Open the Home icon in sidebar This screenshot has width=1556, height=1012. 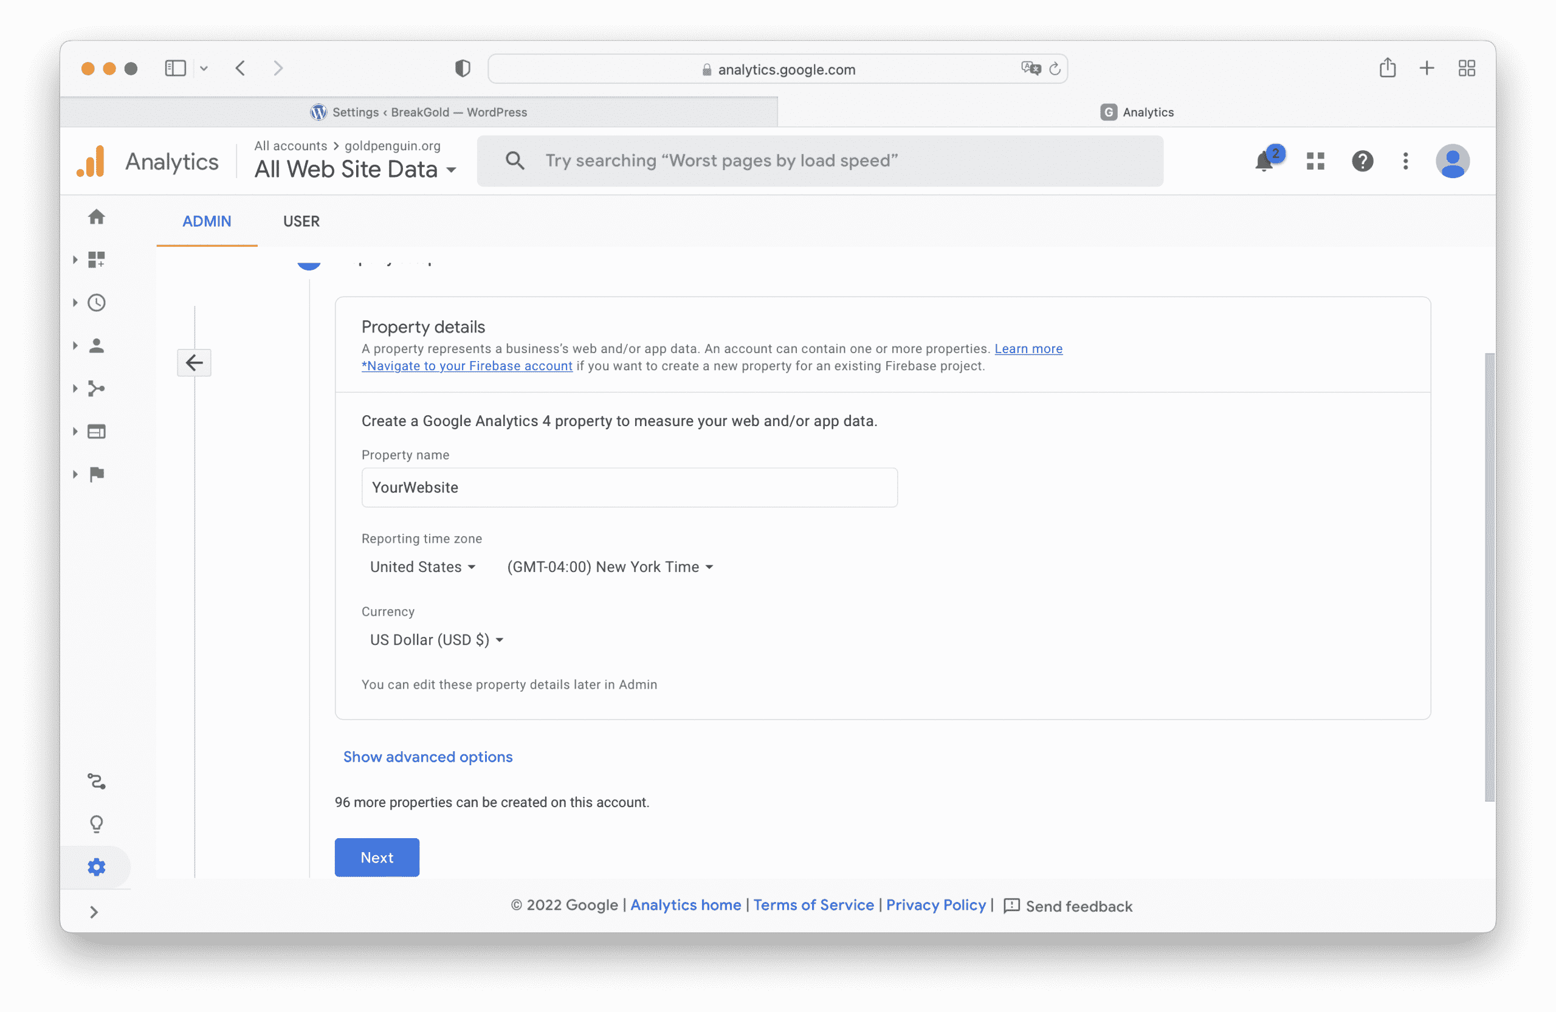tap(96, 217)
